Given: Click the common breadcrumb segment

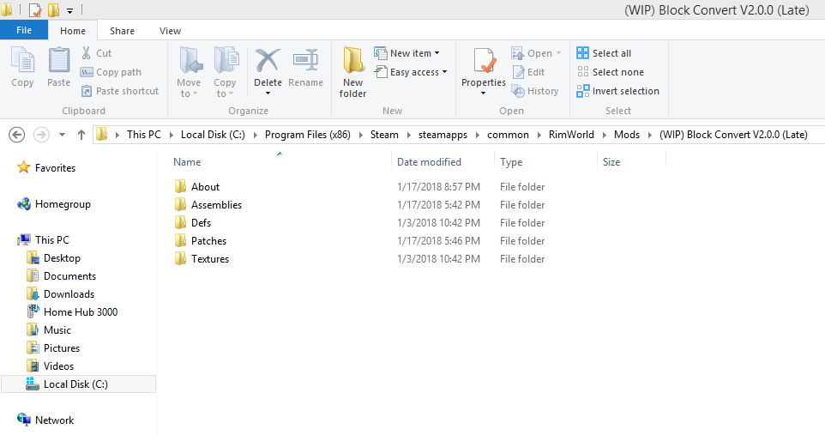Looking at the screenshot, I should click(x=508, y=135).
